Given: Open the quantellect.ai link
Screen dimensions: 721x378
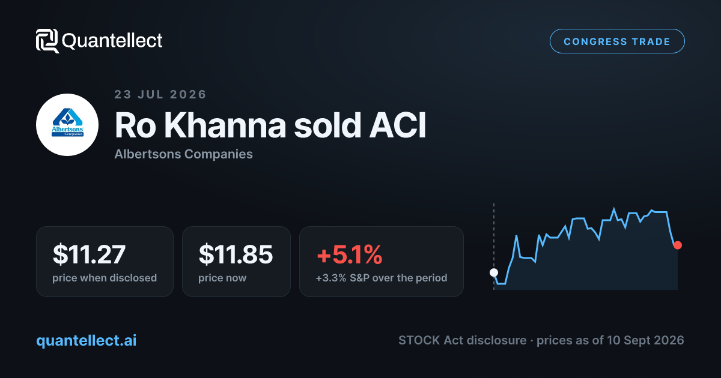Looking at the screenshot, I should (87, 340).
